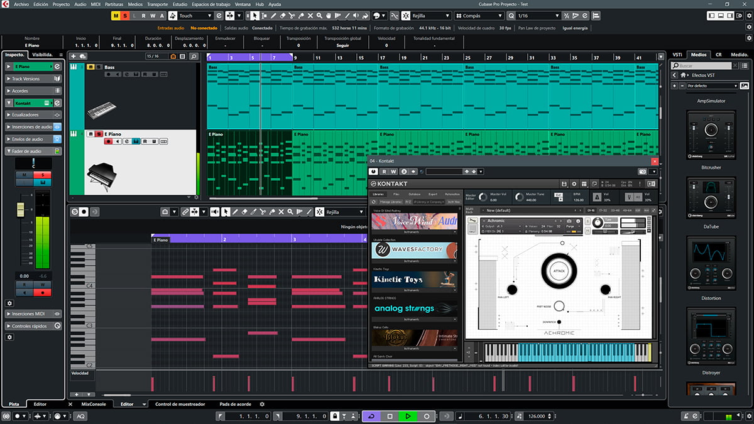This screenshot has width=754, height=424.
Task: Select the Erase tool in the main toolbar
Action: pos(283,15)
